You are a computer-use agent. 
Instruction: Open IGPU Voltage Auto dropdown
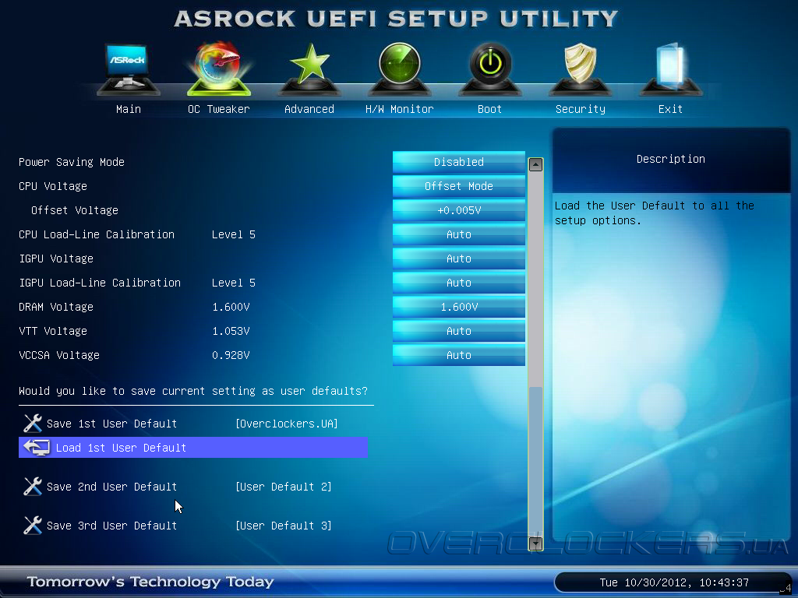pyautogui.click(x=458, y=259)
